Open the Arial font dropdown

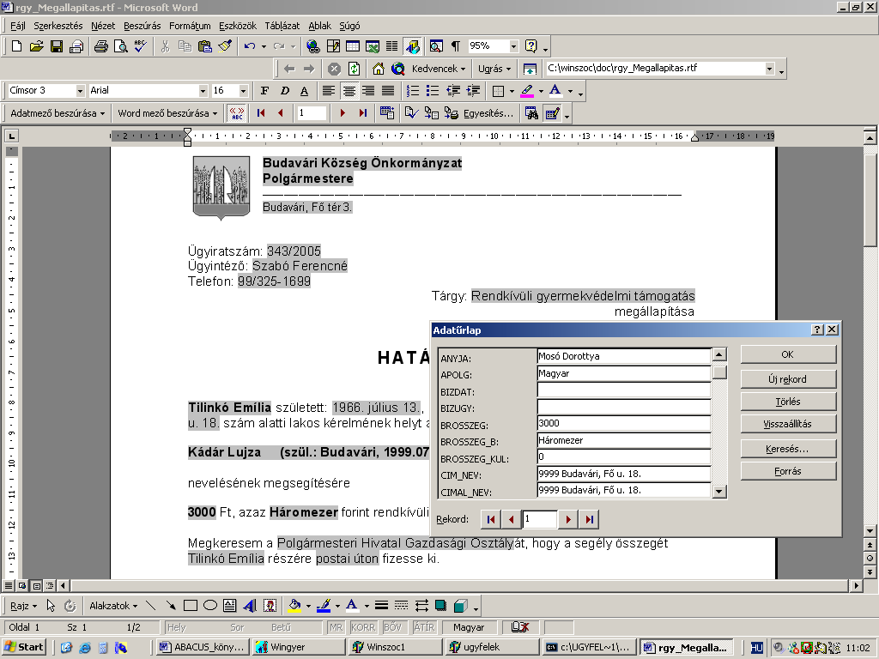203,91
